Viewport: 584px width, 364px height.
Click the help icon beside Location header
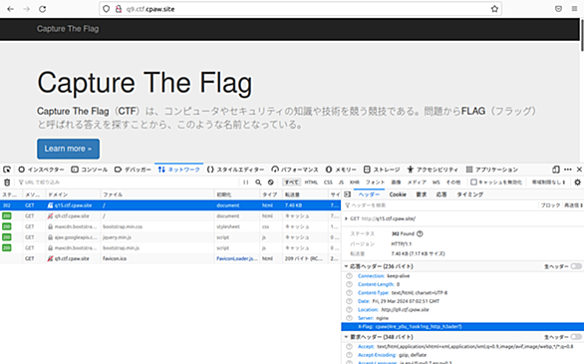[349, 309]
